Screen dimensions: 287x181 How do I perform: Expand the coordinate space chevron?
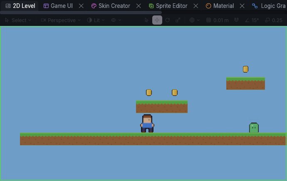198,20
